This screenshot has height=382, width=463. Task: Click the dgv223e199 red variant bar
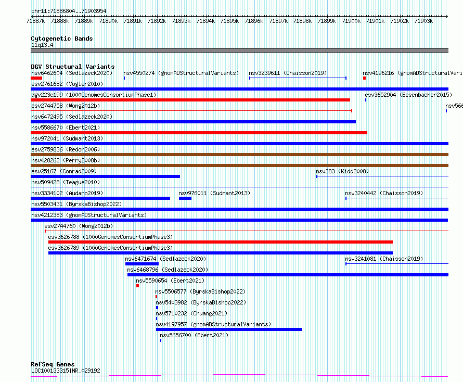(190, 100)
